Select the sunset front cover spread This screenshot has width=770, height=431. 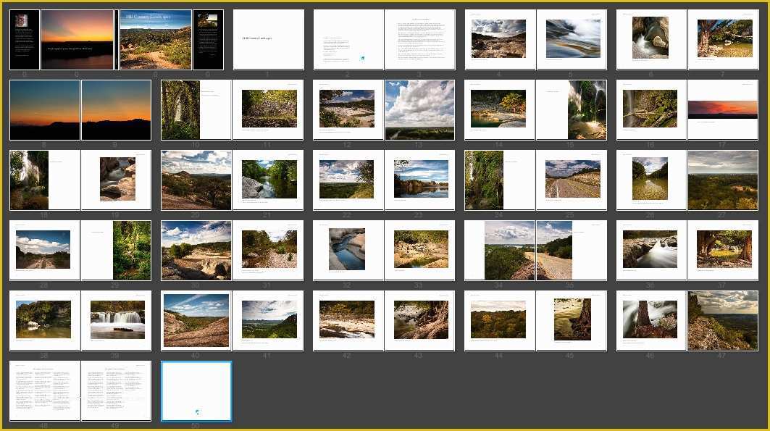(77, 40)
